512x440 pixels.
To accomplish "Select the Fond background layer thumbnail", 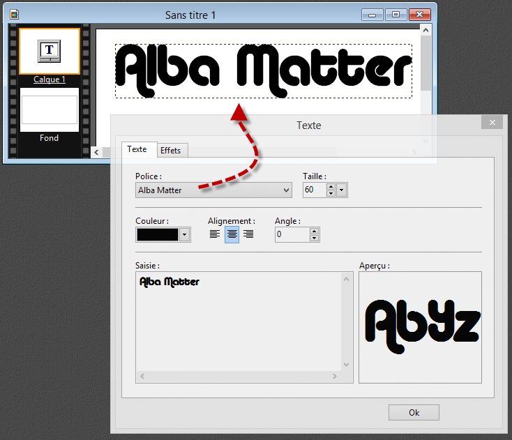I will pyautogui.click(x=50, y=110).
